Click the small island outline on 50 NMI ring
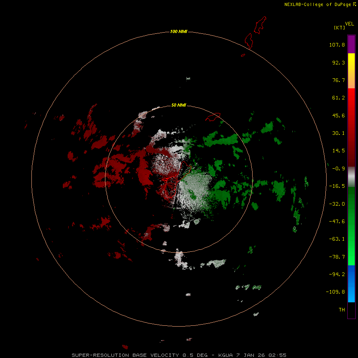This screenshot has height=358, width=358. [213, 117]
